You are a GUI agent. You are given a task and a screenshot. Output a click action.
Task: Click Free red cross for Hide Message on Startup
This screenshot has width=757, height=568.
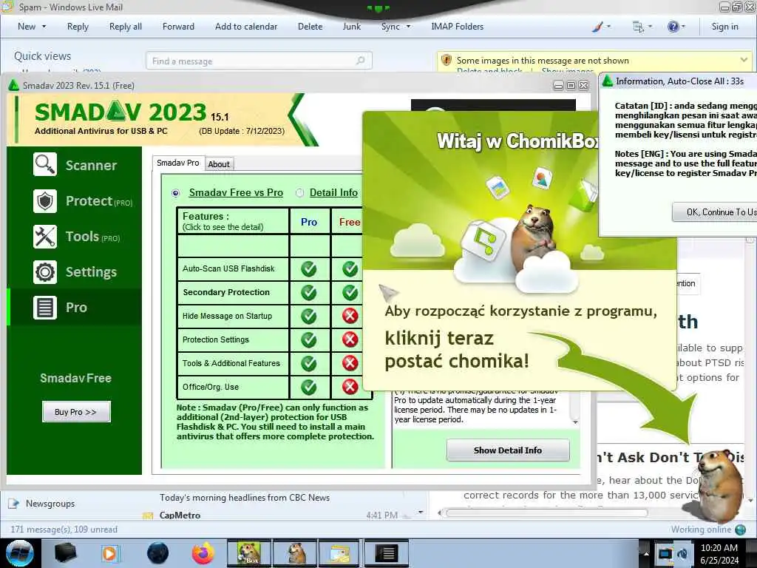[x=350, y=316]
